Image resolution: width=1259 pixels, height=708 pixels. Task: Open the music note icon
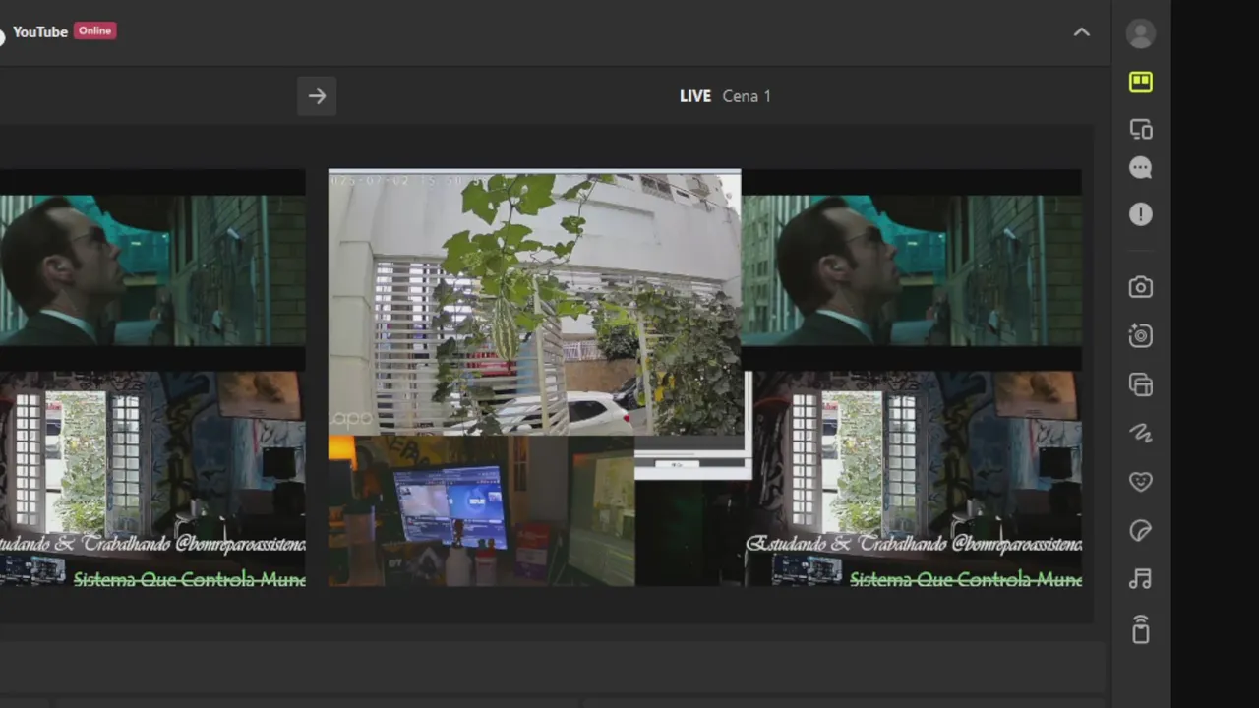(1140, 579)
